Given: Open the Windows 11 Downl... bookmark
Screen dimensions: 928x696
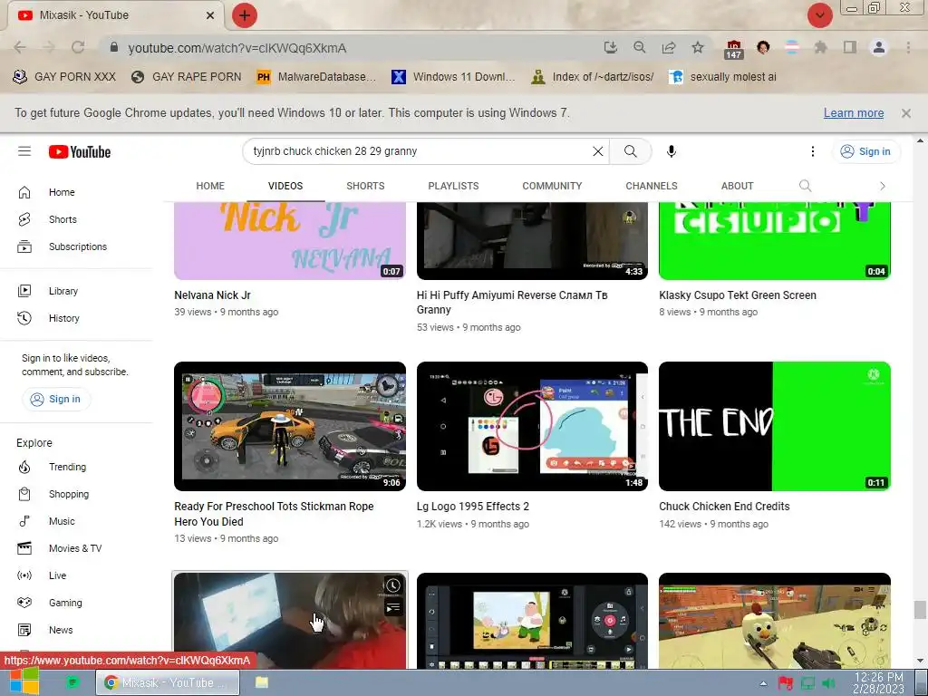Looking at the screenshot, I should (453, 77).
